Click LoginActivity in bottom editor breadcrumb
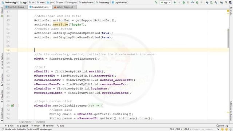 pyautogui.click(x=25, y=122)
